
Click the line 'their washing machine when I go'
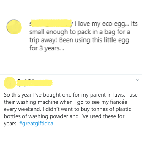pos(65,102)
